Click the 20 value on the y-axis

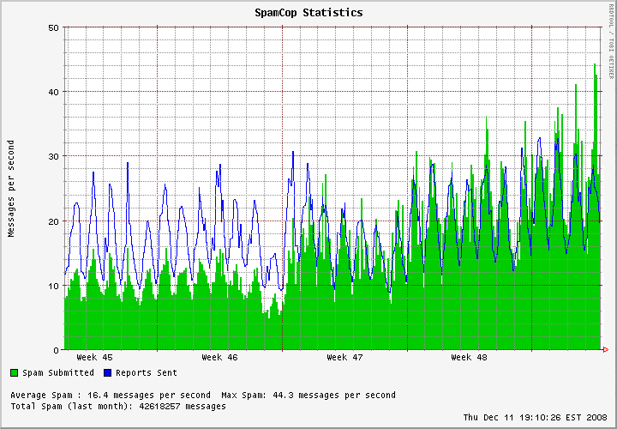(x=54, y=221)
